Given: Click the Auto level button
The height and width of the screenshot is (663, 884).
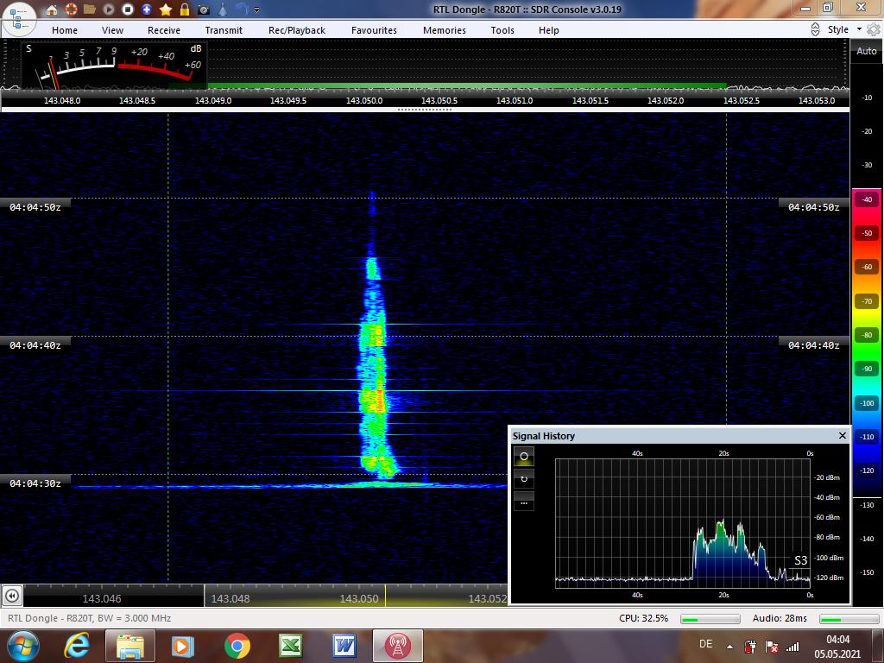Looking at the screenshot, I should tap(867, 51).
